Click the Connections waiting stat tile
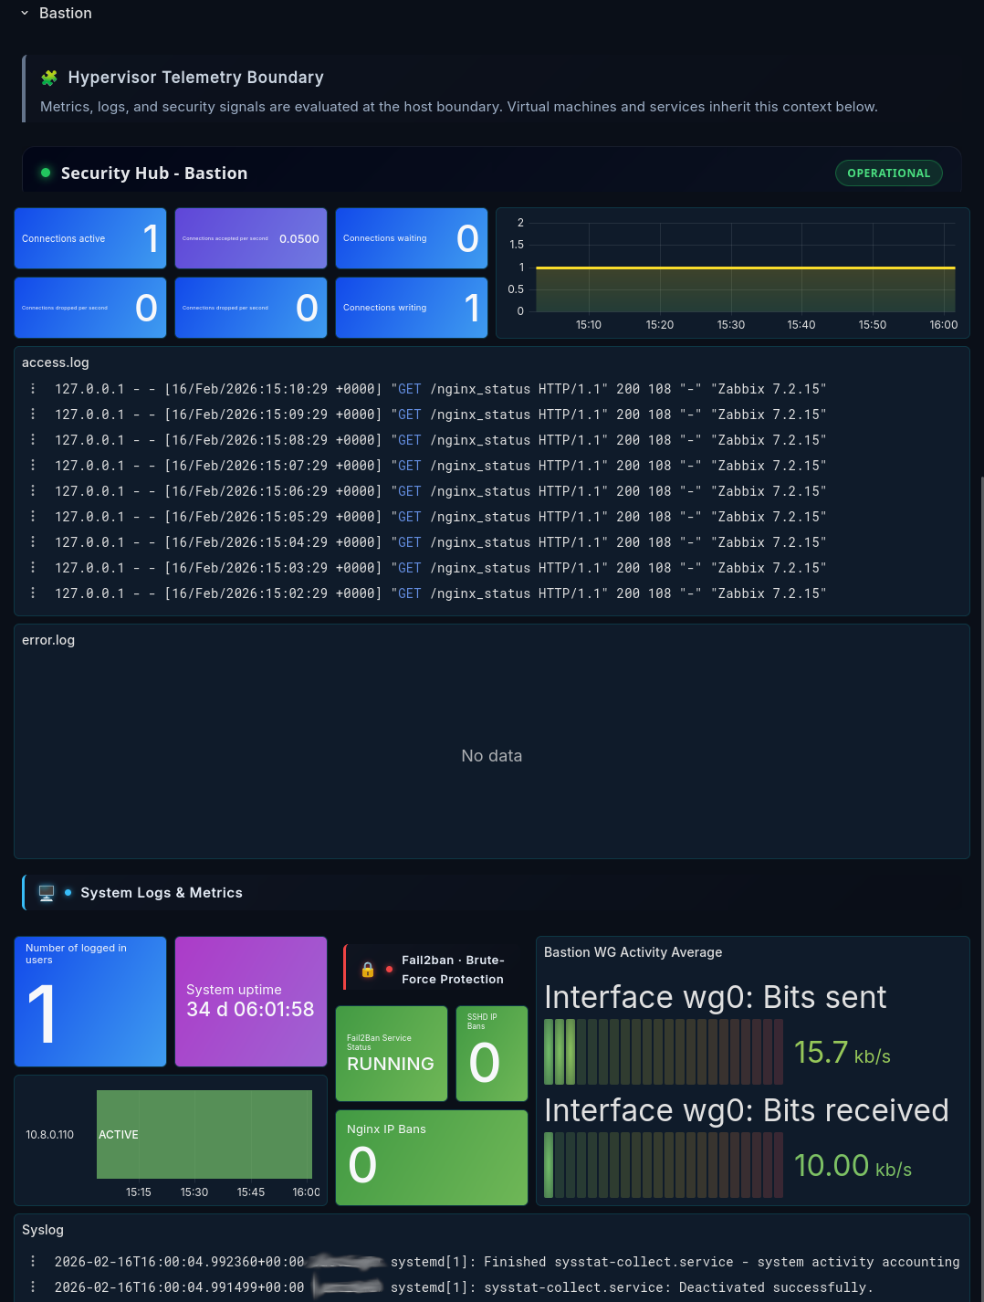984x1302 pixels. pos(411,238)
